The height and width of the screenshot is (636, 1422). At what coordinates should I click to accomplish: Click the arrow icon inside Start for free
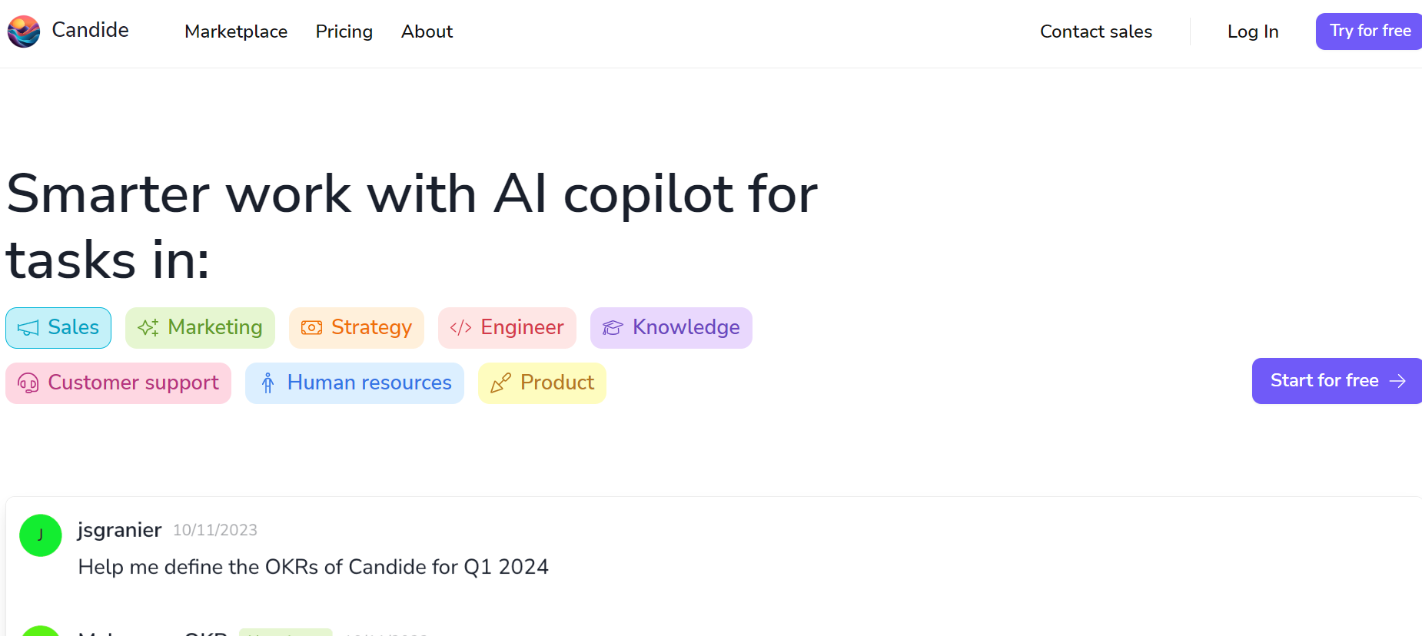pos(1397,380)
